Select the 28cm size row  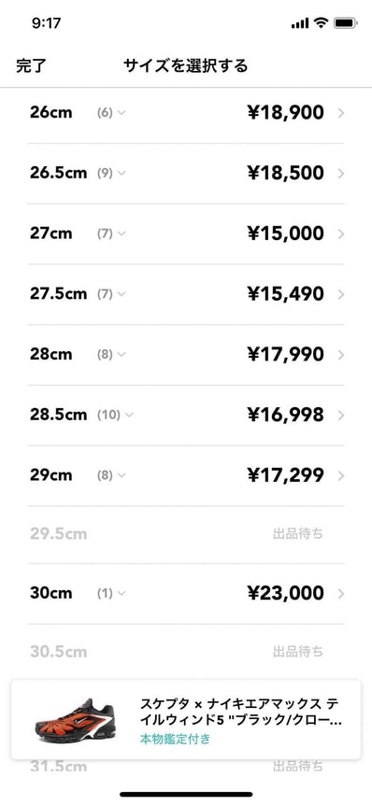185,355
